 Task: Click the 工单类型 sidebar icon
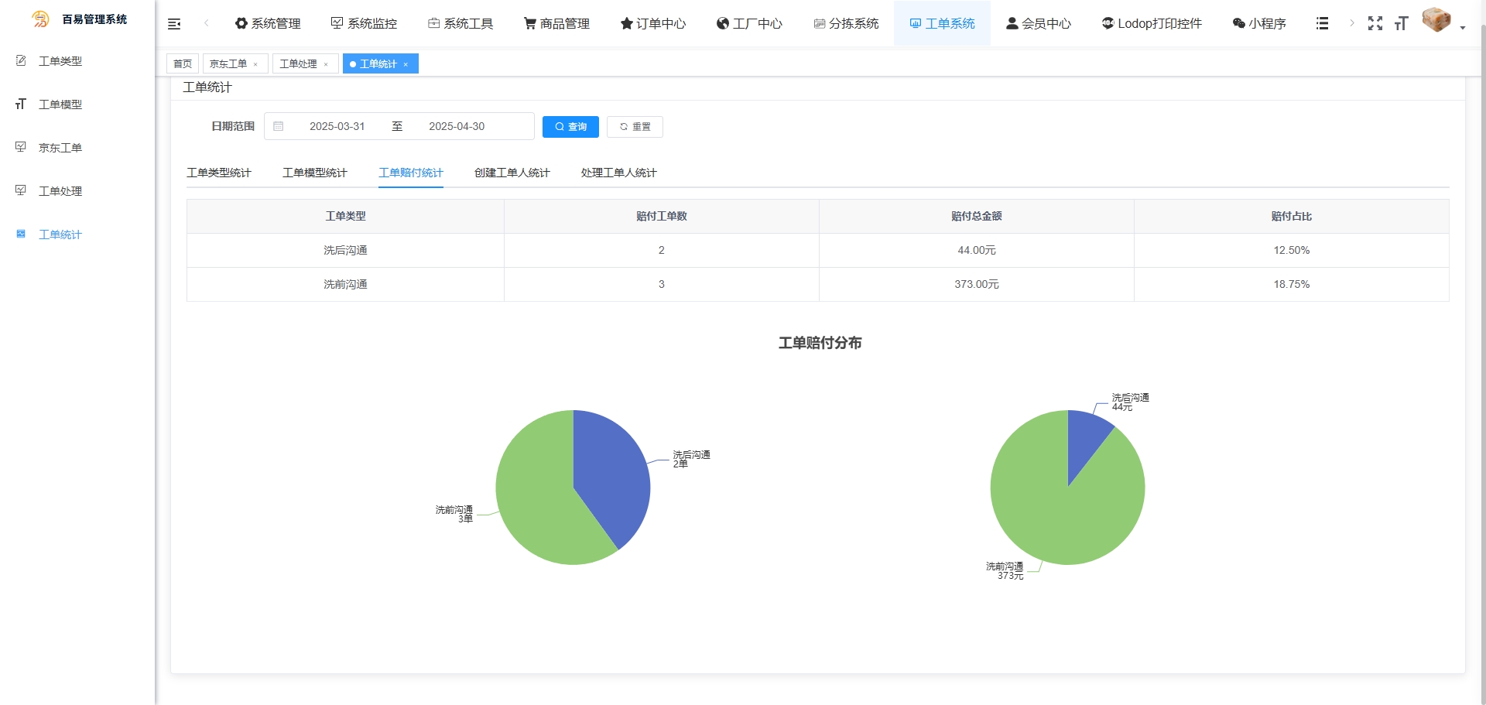click(x=21, y=60)
